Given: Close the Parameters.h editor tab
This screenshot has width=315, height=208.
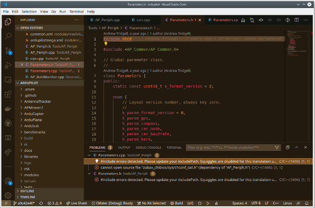Looking at the screenshot, I should click(200, 20).
